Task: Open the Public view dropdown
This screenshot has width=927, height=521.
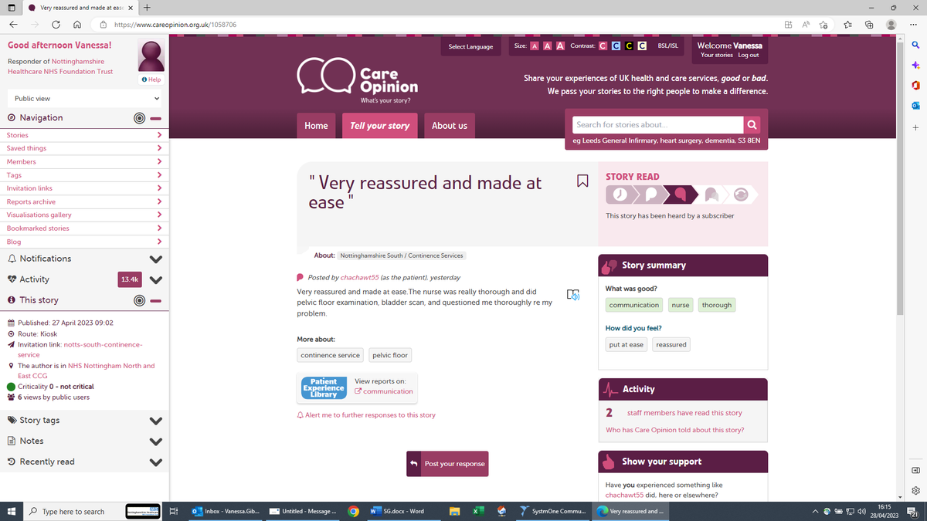Action: point(84,99)
